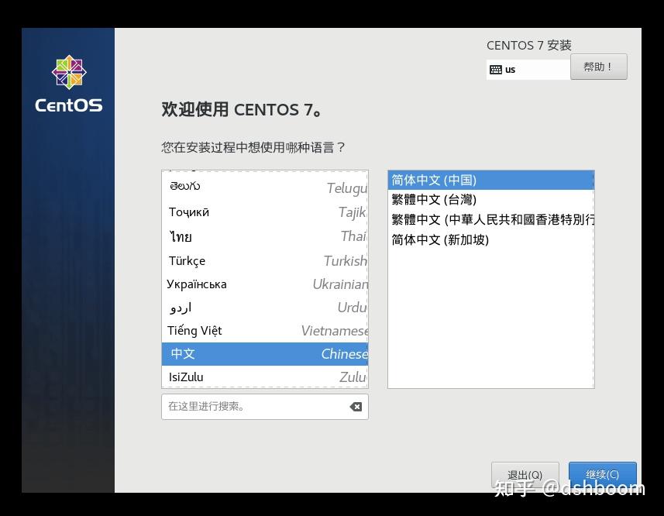Clear the search field using the erase icon
664x516 pixels.
pos(355,406)
